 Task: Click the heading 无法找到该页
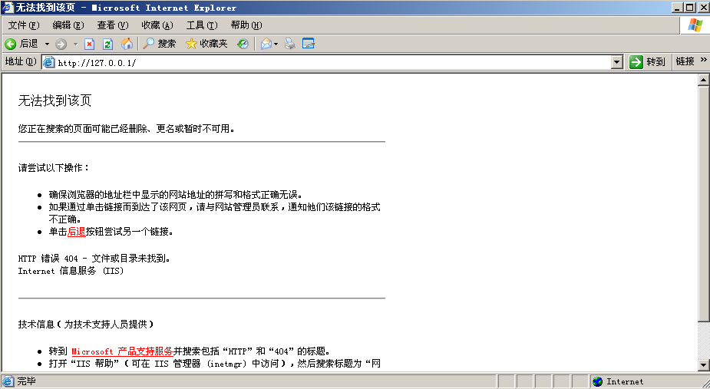pos(54,101)
